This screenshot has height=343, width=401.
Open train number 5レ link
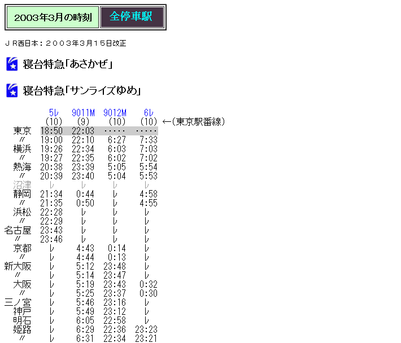click(54, 113)
